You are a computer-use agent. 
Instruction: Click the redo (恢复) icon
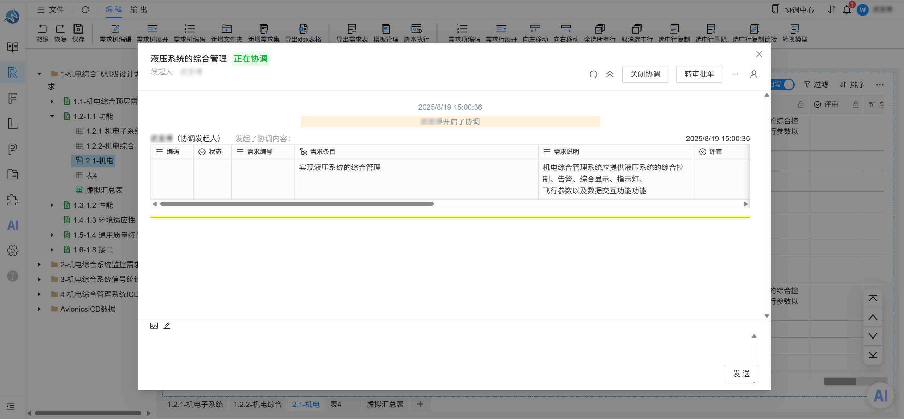tap(60, 29)
